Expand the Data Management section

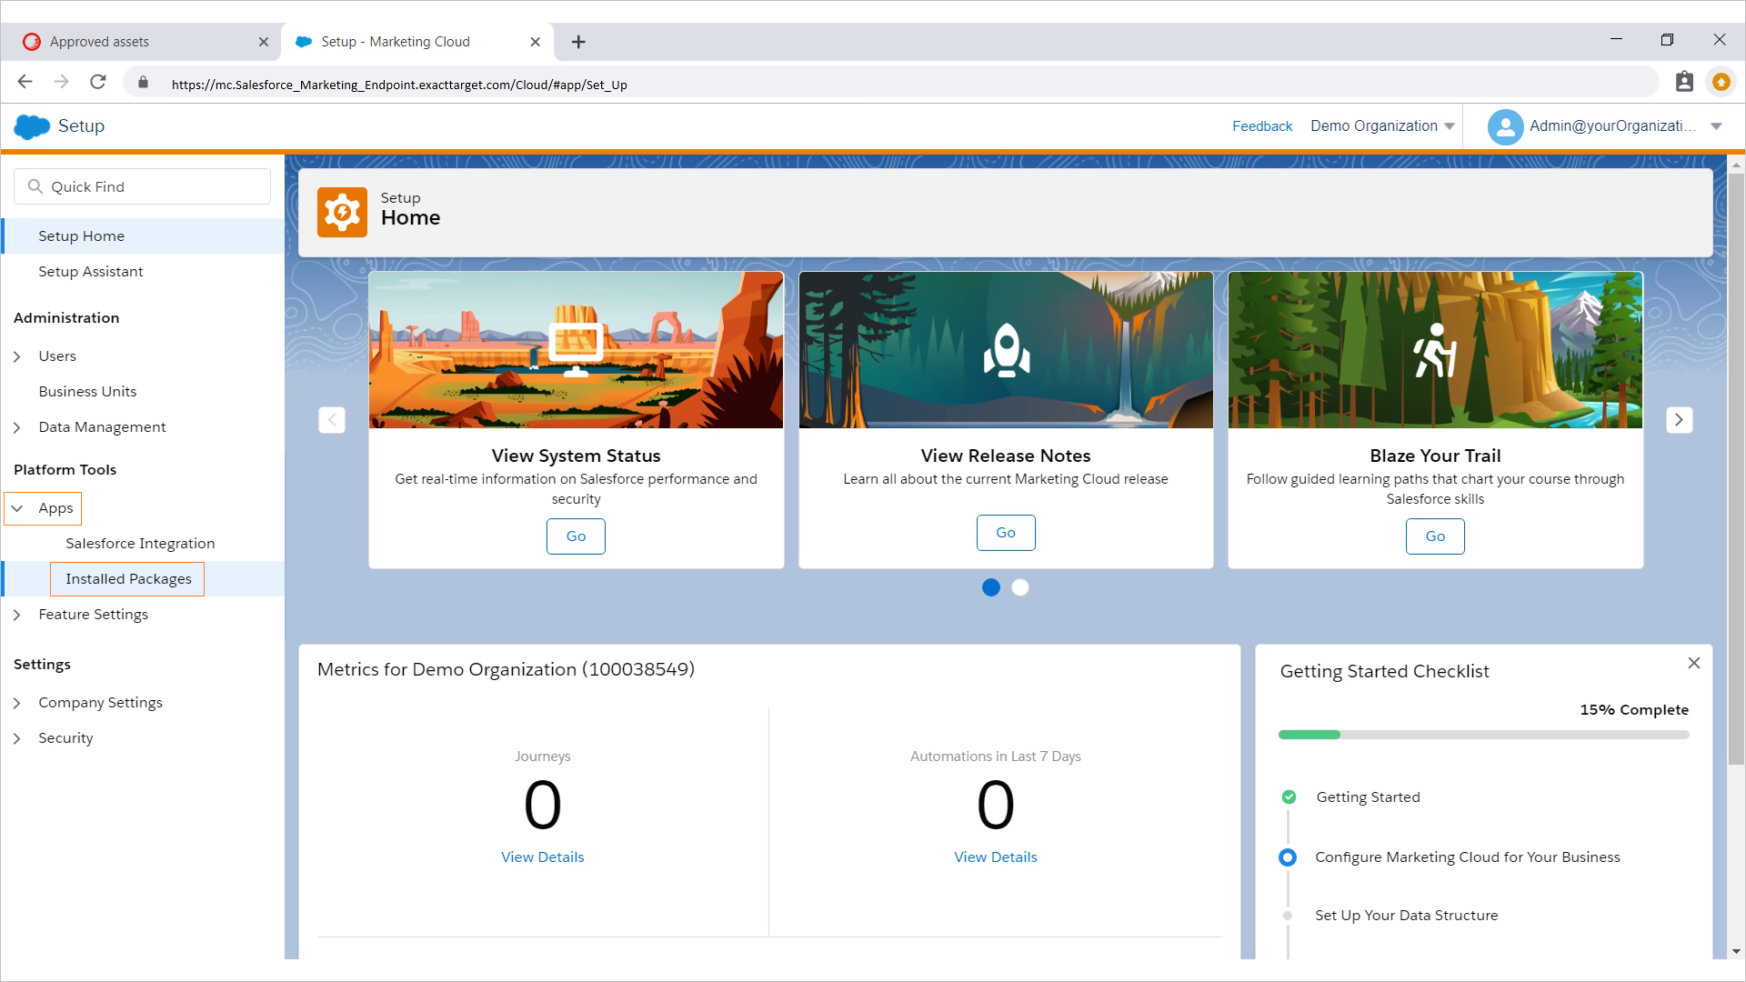coord(17,427)
